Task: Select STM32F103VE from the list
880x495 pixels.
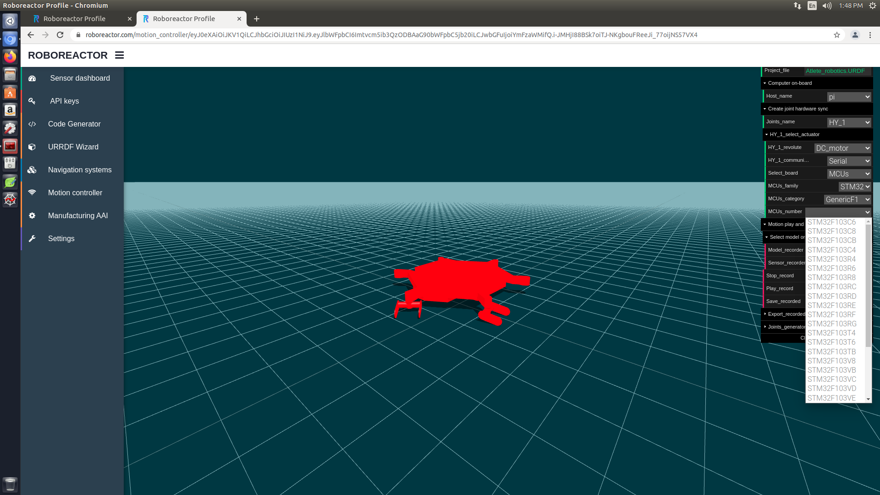Action: point(835,398)
